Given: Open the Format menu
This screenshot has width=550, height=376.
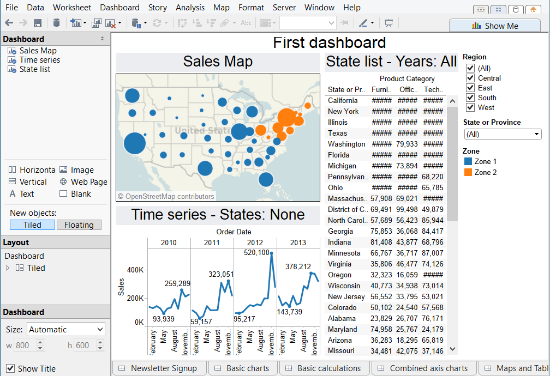Looking at the screenshot, I should 251,8.
